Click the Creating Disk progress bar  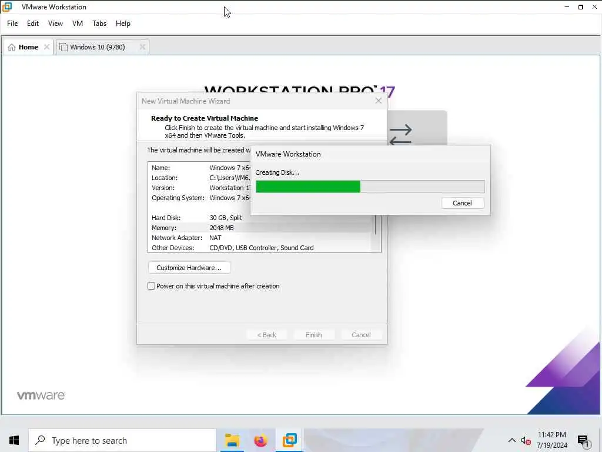point(370,187)
